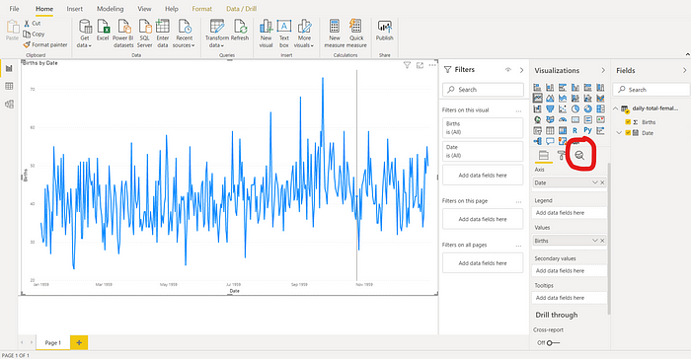691x359 pixels.
Task: Open the Help ribbon tab
Action: [172, 9]
